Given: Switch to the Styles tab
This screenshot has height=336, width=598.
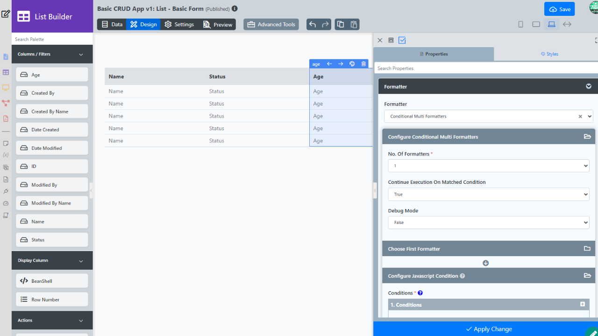Looking at the screenshot, I should pos(549,54).
